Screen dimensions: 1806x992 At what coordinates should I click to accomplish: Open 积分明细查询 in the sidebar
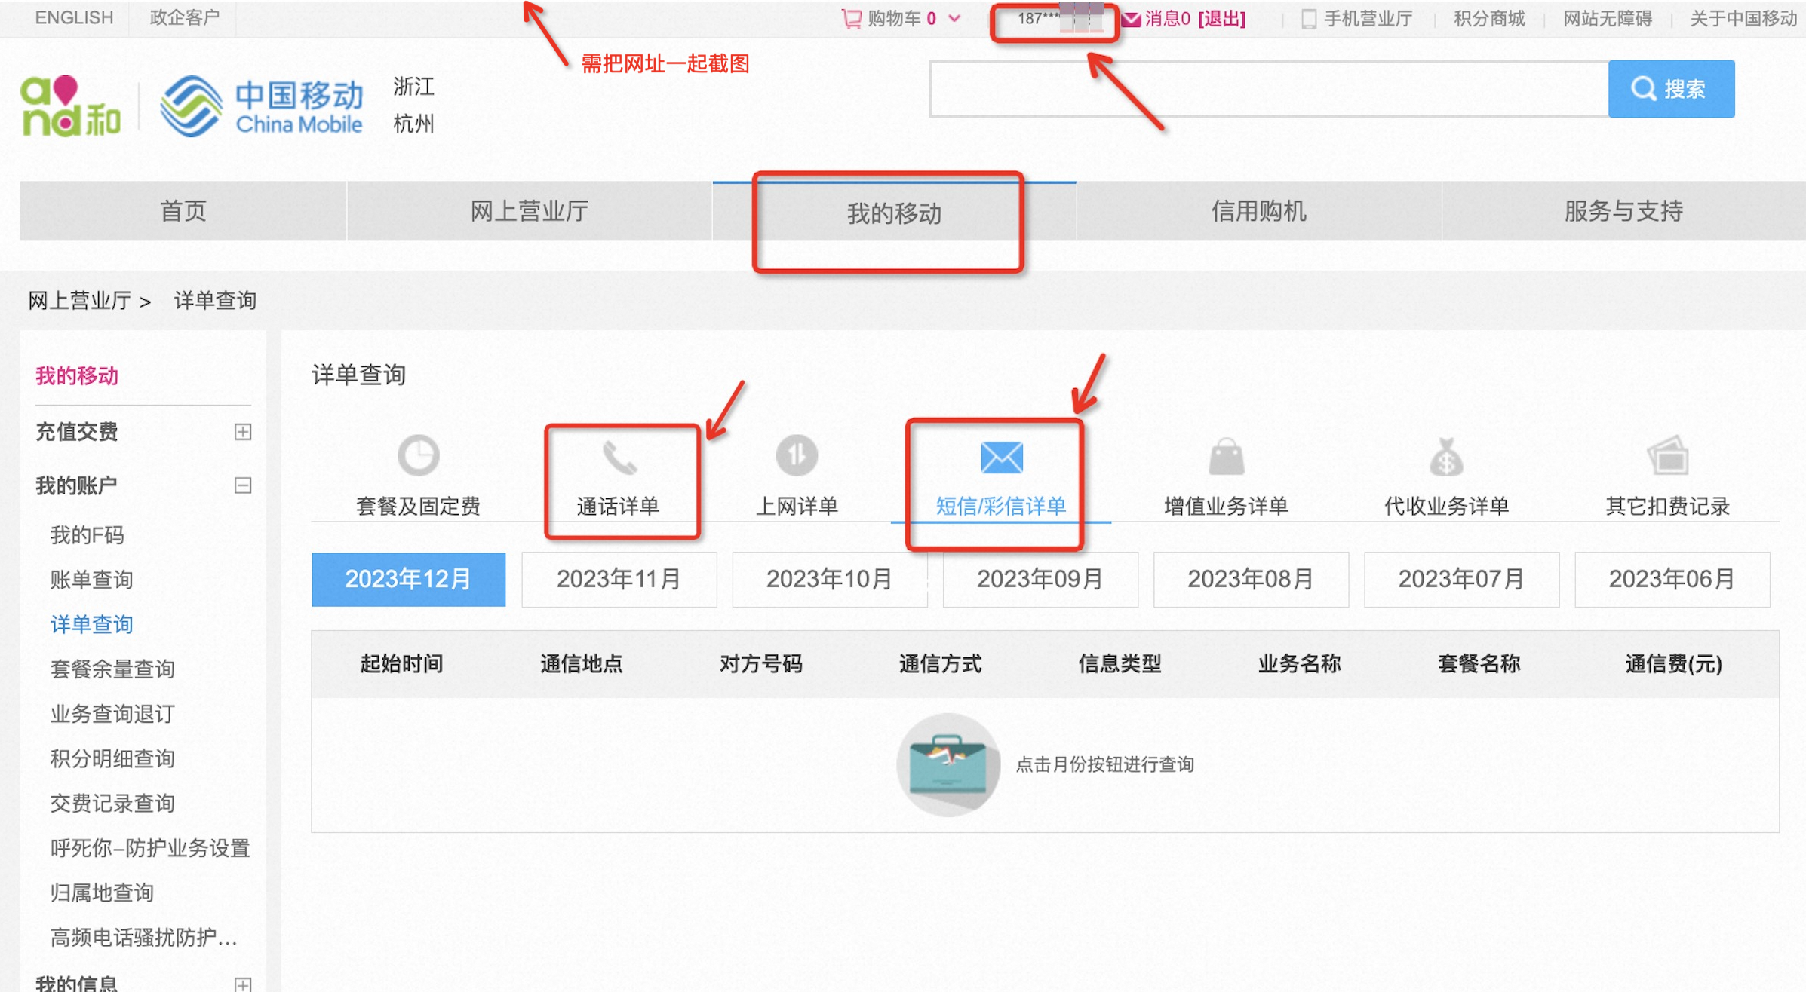coord(112,758)
